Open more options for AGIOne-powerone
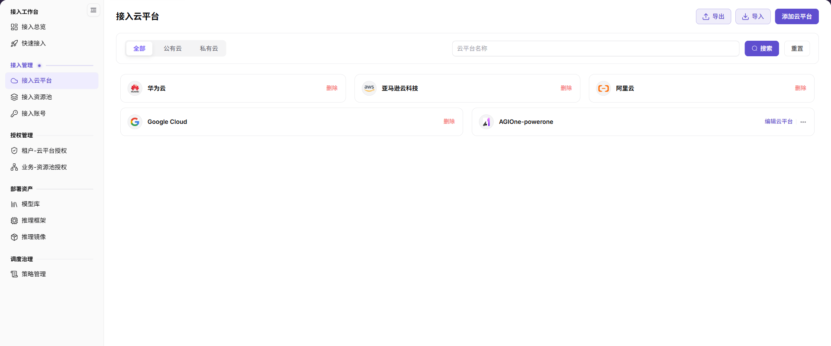The height and width of the screenshot is (346, 831). [x=803, y=122]
